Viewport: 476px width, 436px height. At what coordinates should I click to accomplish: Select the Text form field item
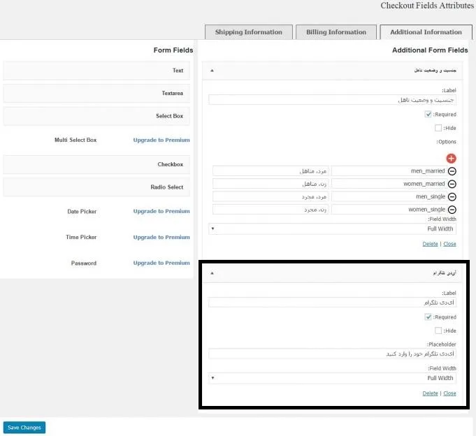96,71
